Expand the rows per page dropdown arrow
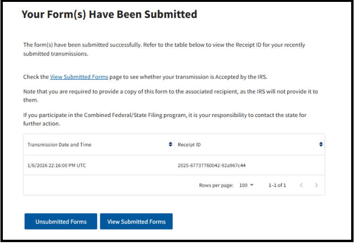354x244 pixels. [252, 185]
